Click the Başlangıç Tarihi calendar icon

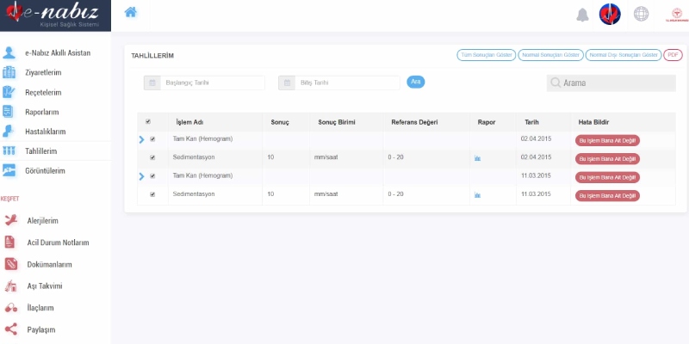(152, 83)
